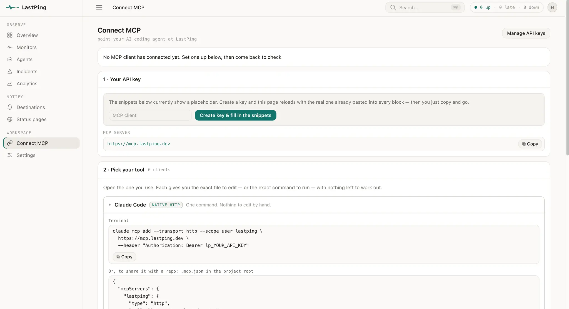569x309 pixels.
Task: Click the Search box in header
Action: pos(425,8)
